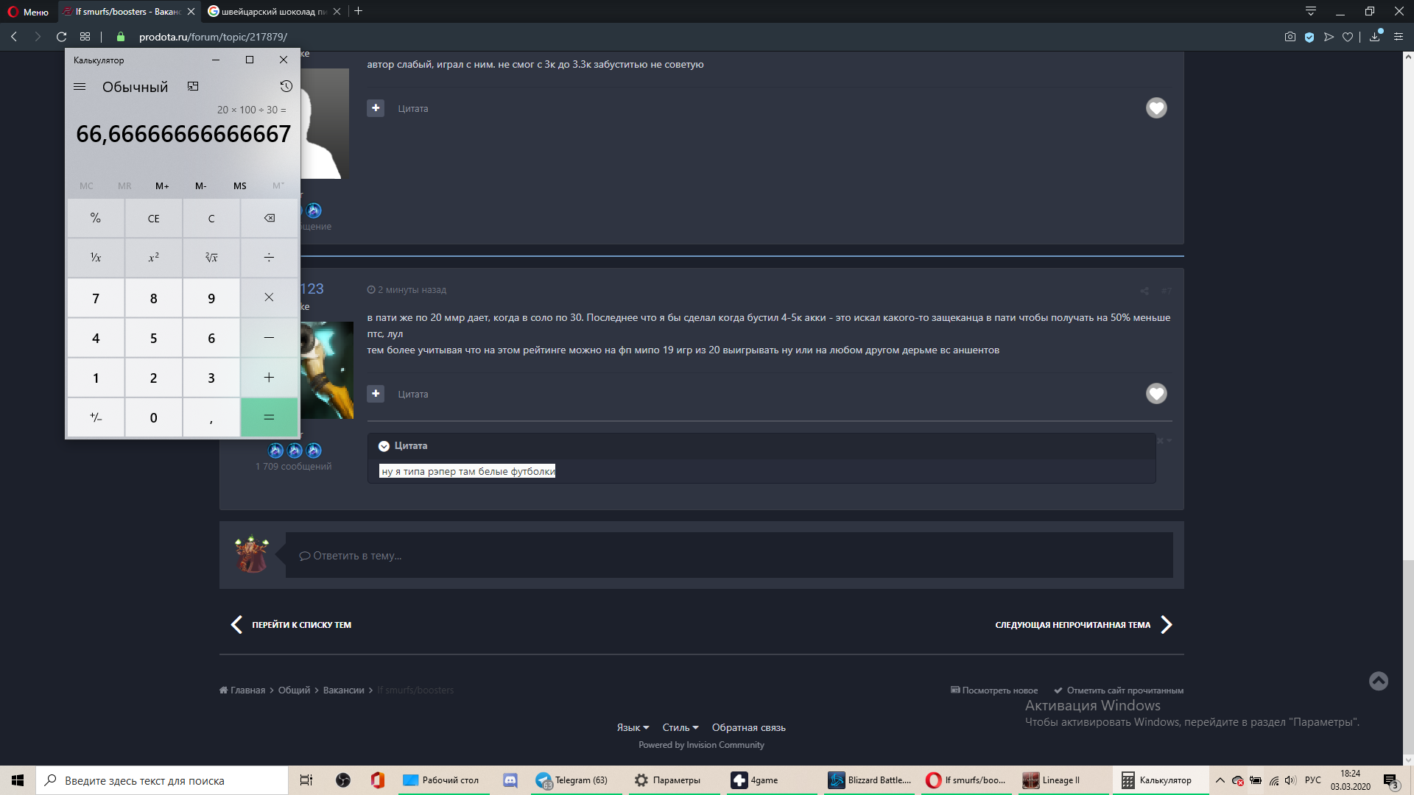1414x795 pixels.
Task: Like the second post heart icon
Action: click(1156, 394)
